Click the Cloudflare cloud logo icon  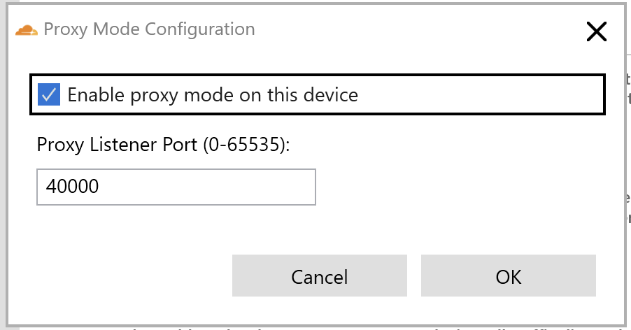(x=27, y=29)
